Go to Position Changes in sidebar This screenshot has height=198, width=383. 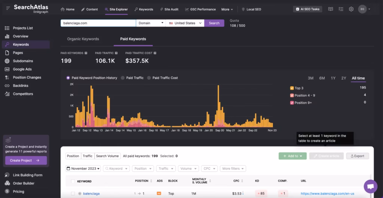[27, 77]
